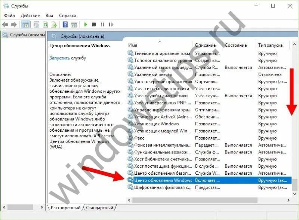The height and width of the screenshot is (220, 299).
Task: Pause the service with pause icon
Action: [x=102, y=24]
